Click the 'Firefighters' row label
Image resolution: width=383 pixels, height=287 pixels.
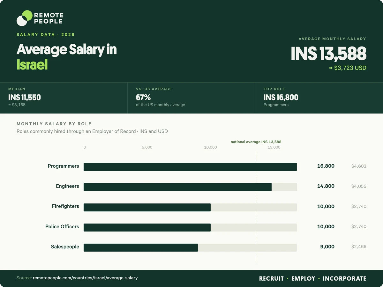pos(65,206)
